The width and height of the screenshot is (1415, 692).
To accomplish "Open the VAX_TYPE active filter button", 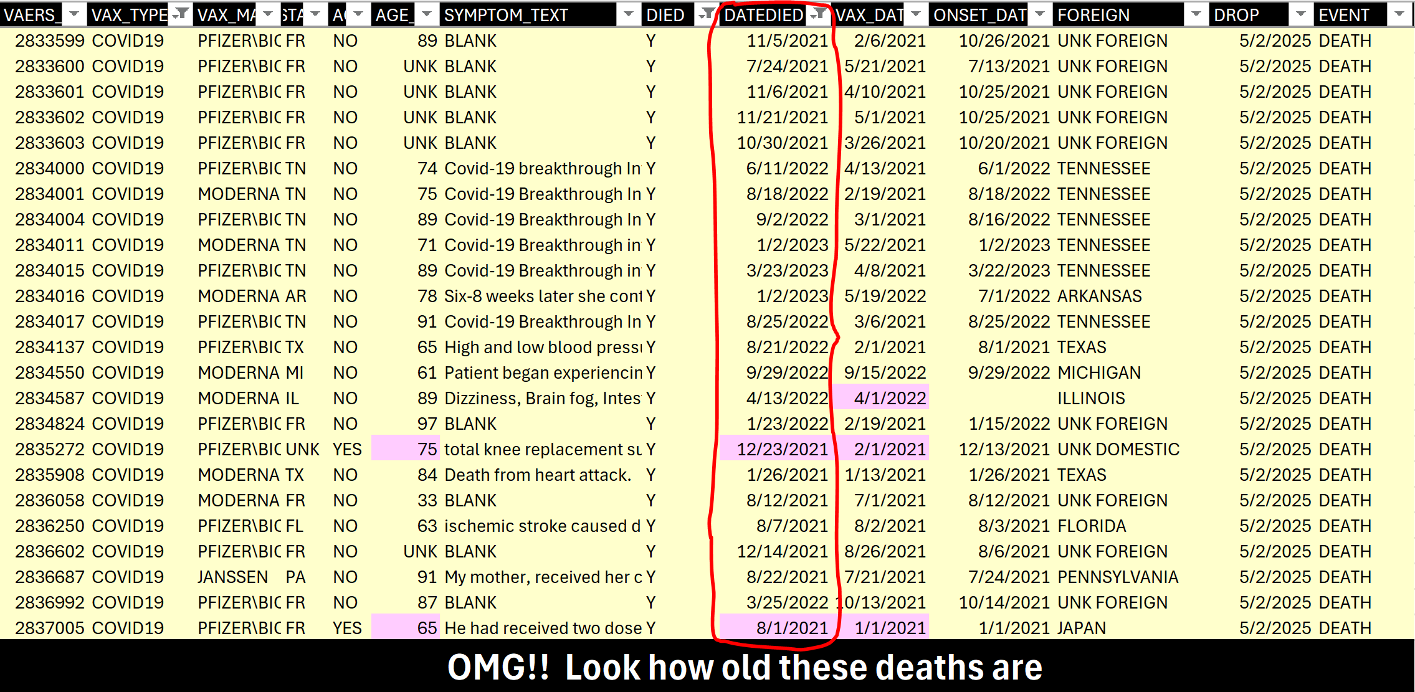I will point(181,14).
